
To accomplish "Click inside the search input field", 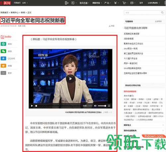I will point(142,13).
